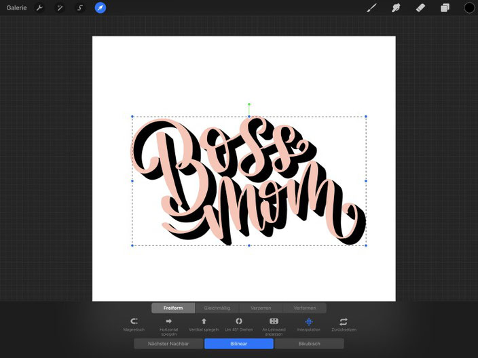The height and width of the screenshot is (358, 478).
Task: Click the green rotation handle
Action: pyautogui.click(x=249, y=104)
